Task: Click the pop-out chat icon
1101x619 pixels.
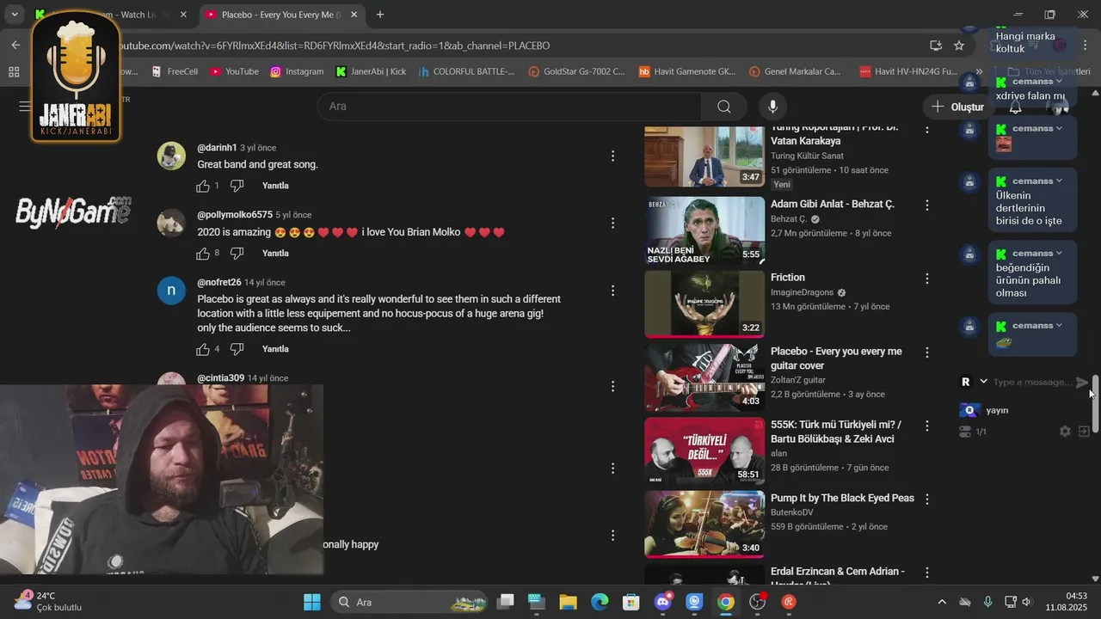Action: 1084,432
